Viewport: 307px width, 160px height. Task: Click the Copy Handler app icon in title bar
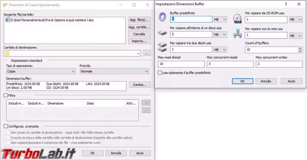(5, 5)
